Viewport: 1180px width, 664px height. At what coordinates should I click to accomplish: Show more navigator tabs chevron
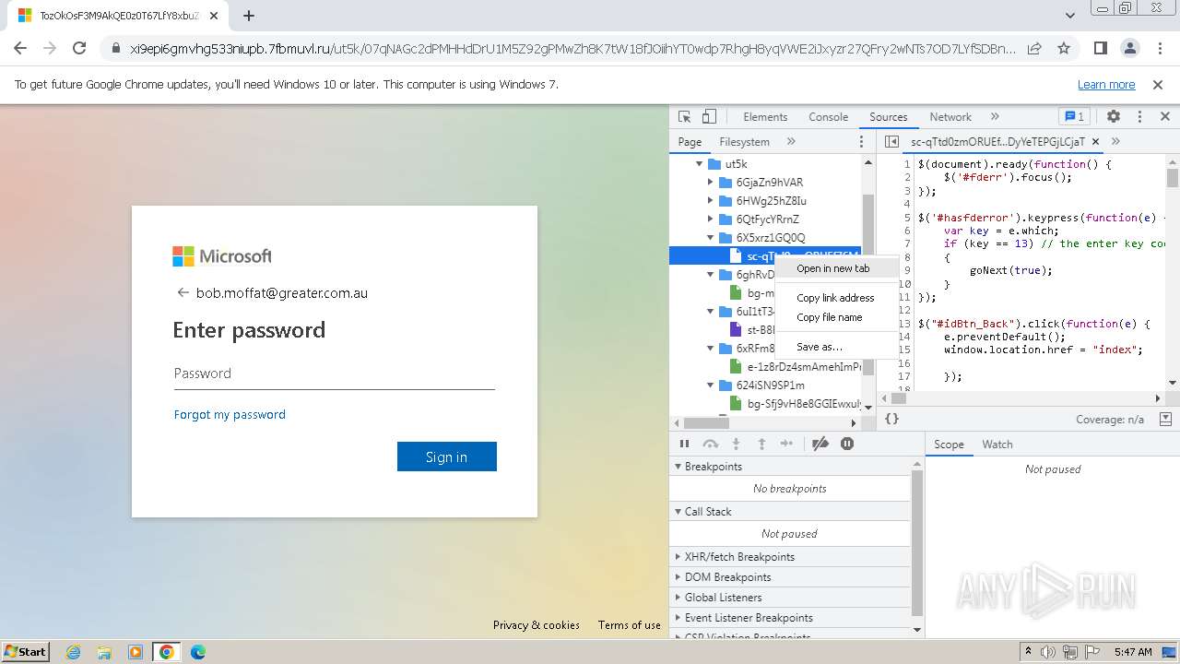[x=791, y=142]
